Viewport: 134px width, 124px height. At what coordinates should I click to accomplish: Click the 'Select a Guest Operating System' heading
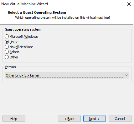(x=37, y=12)
